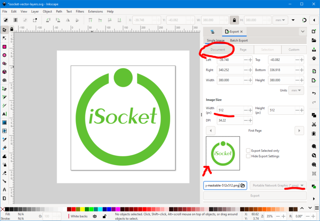Toggle White backs layer visibility eye
The height and width of the screenshot is (221, 320).
(95, 216)
